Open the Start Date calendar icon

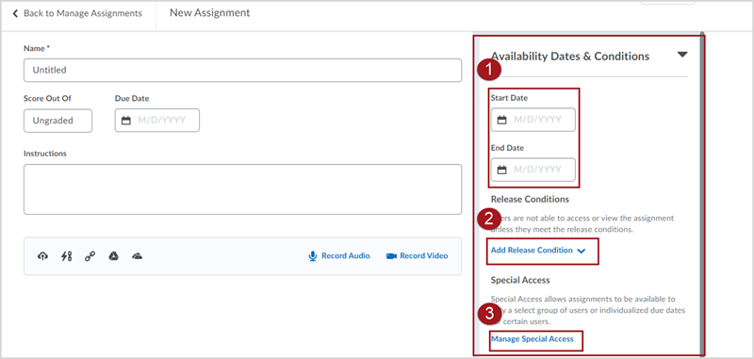pos(501,120)
